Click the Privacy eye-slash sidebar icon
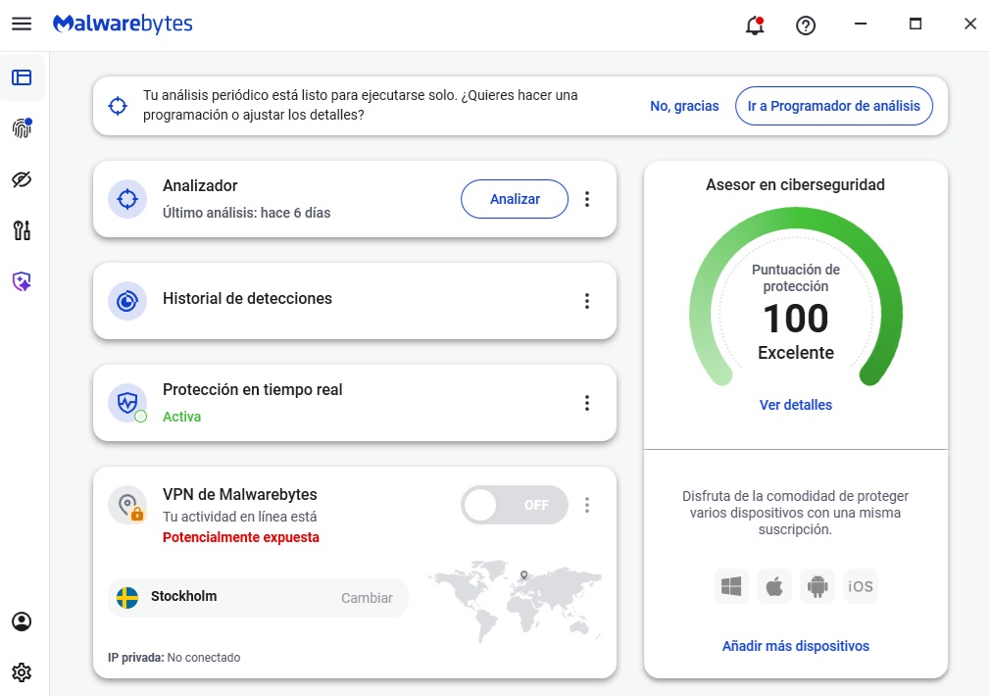This screenshot has width=989, height=696. click(22, 179)
